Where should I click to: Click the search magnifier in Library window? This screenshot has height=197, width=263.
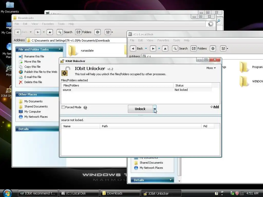click(x=219, y=21)
